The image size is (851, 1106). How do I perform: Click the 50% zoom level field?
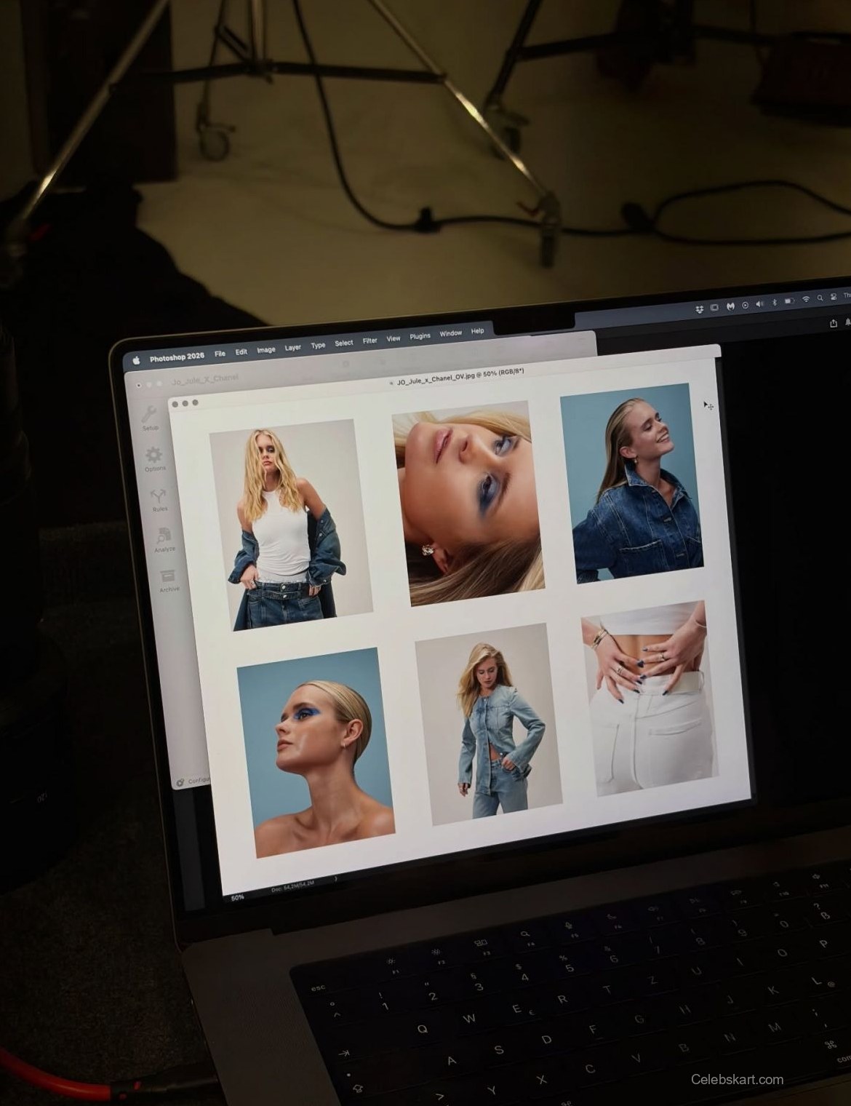[x=238, y=898]
